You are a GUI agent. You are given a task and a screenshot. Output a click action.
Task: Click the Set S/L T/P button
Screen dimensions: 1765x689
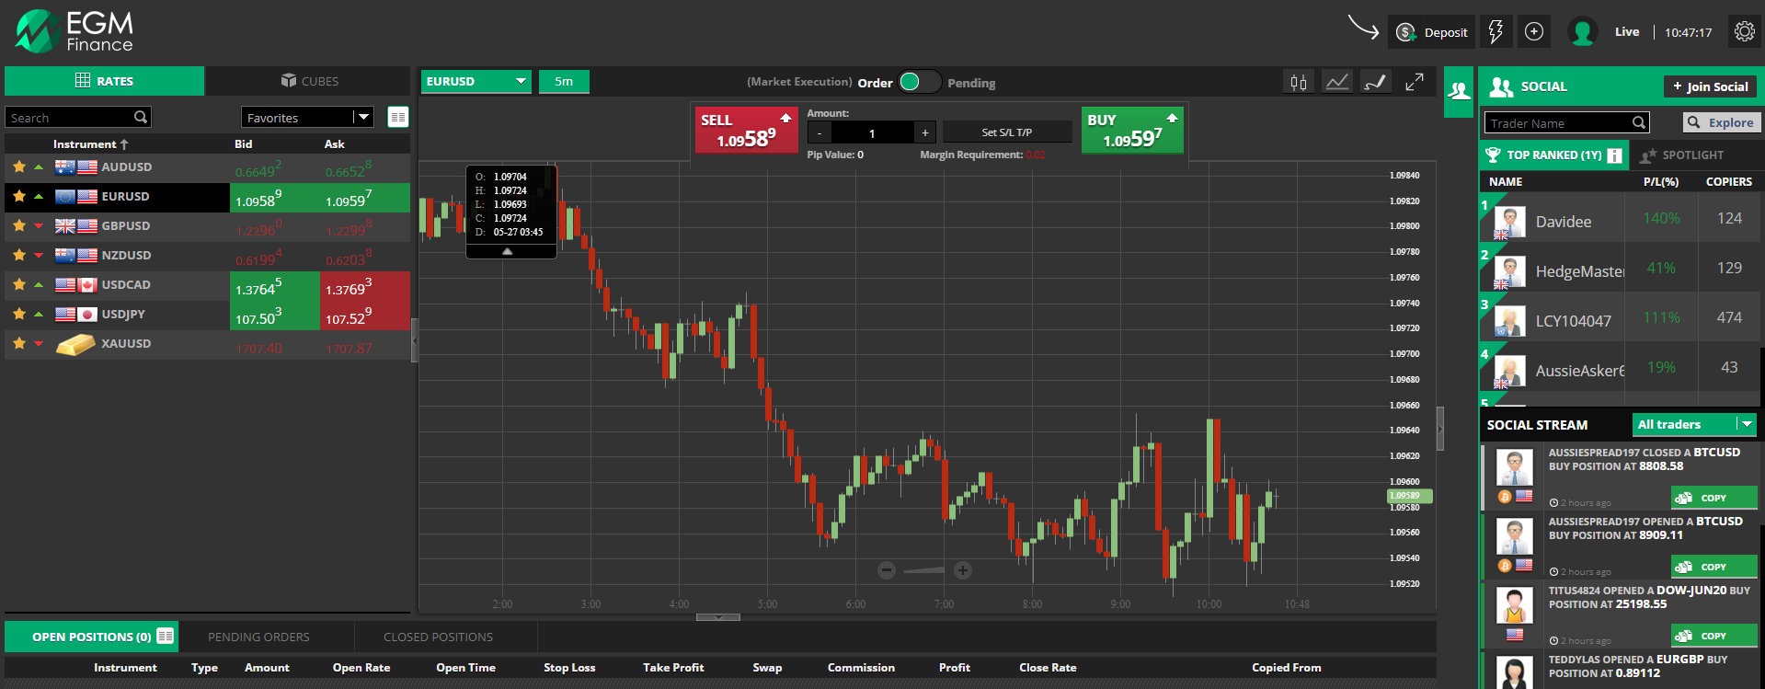(x=1007, y=132)
